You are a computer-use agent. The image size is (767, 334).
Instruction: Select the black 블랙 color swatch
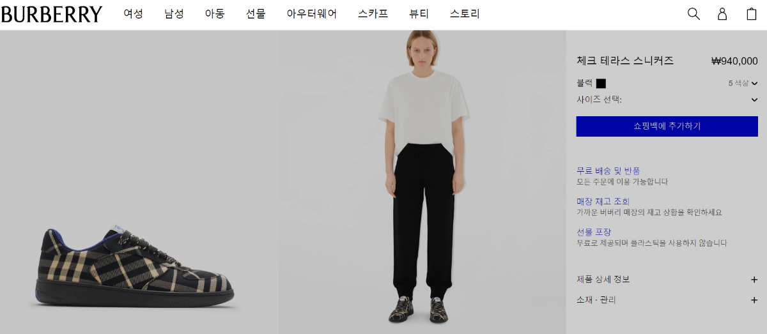601,83
